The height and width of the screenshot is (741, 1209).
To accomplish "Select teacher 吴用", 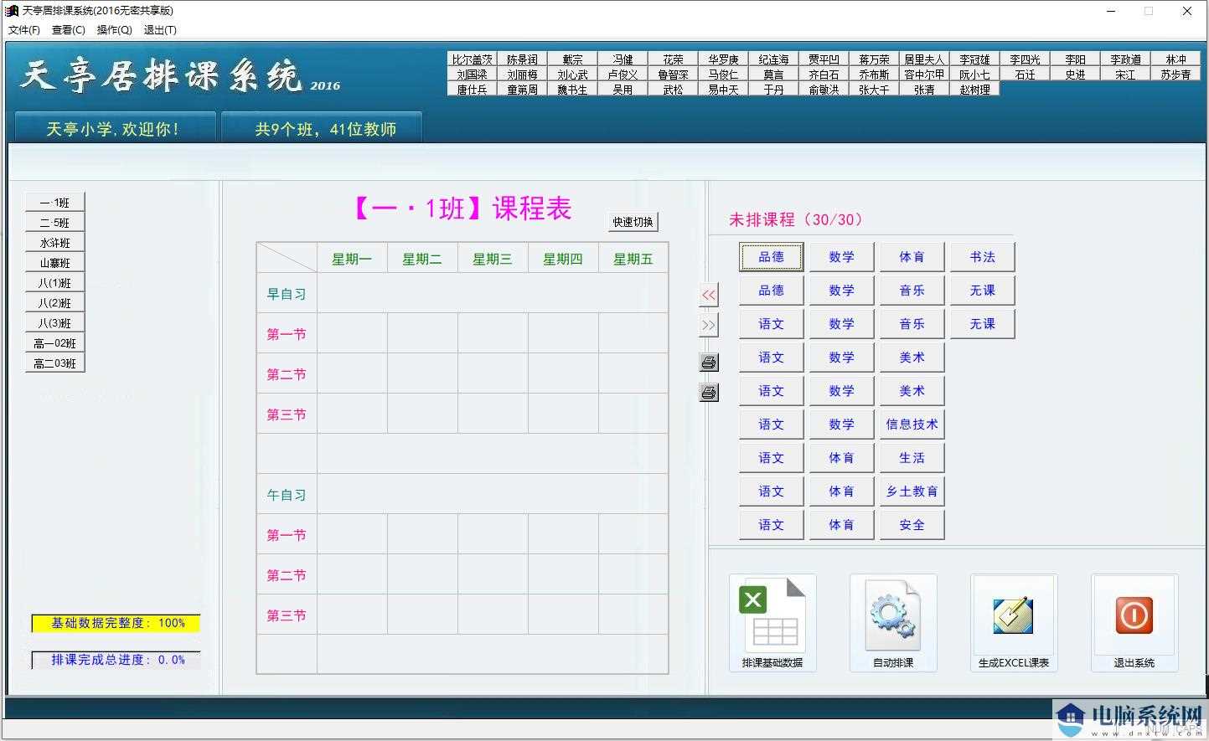I will pos(623,90).
